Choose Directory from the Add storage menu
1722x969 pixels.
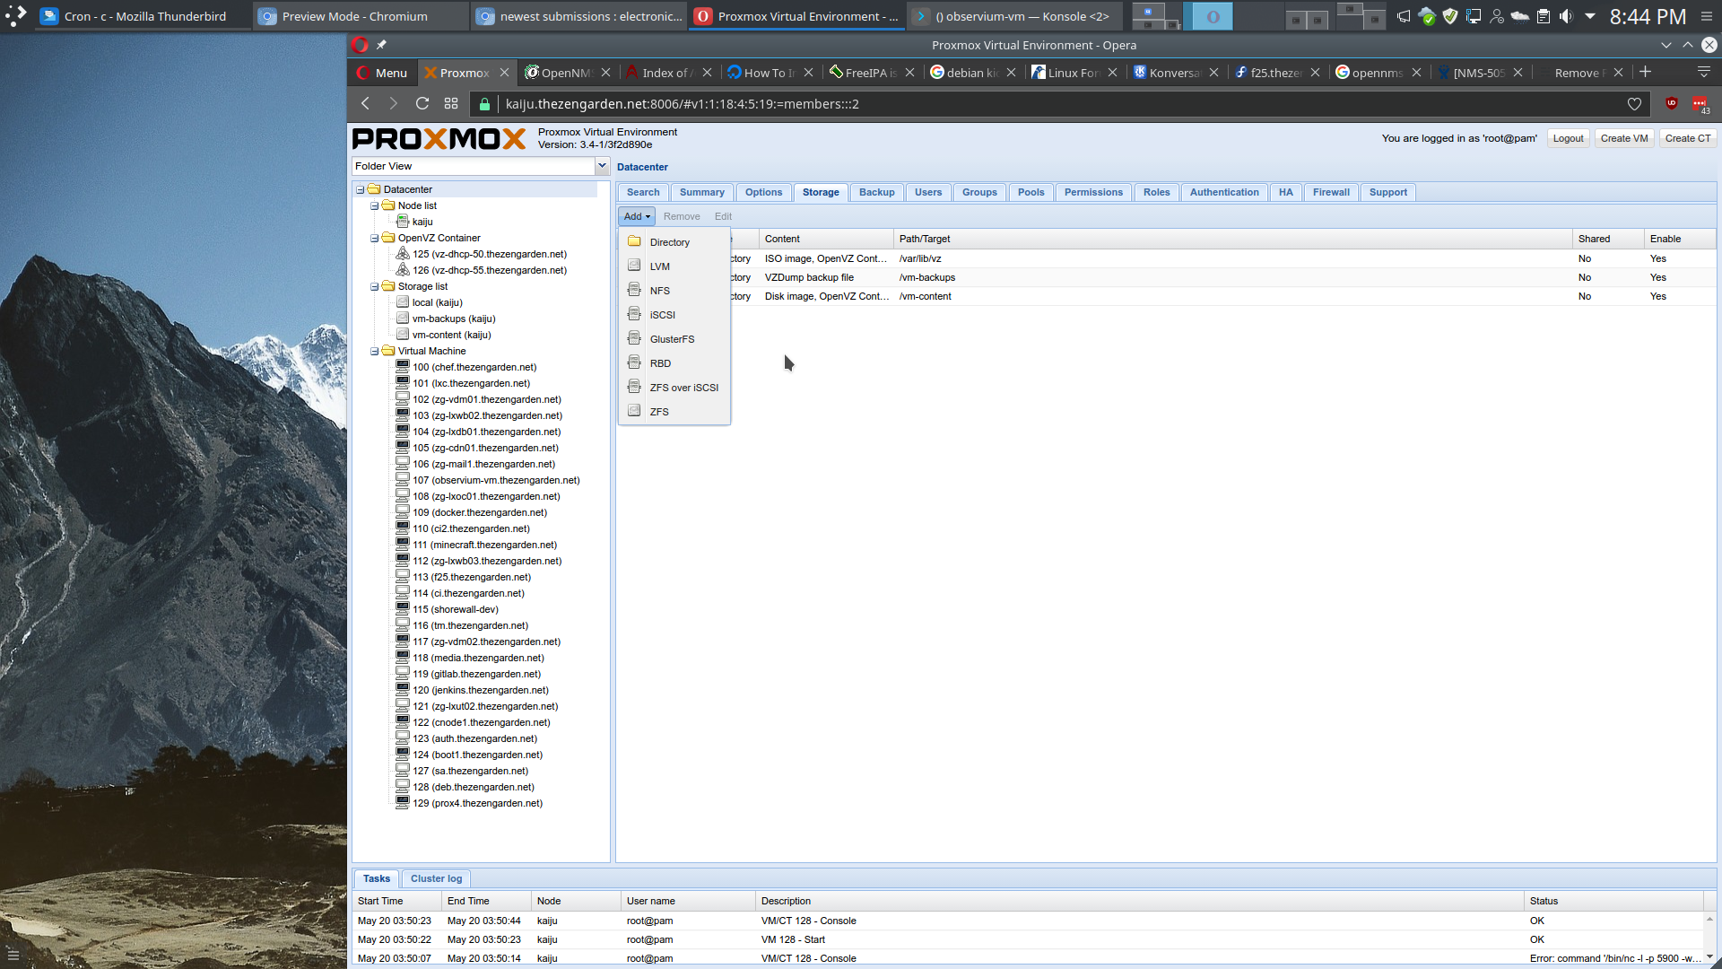[674, 242]
